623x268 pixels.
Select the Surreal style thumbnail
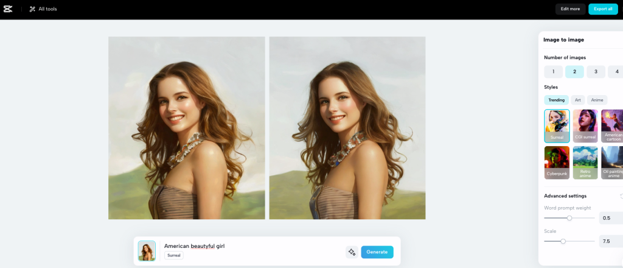click(557, 125)
